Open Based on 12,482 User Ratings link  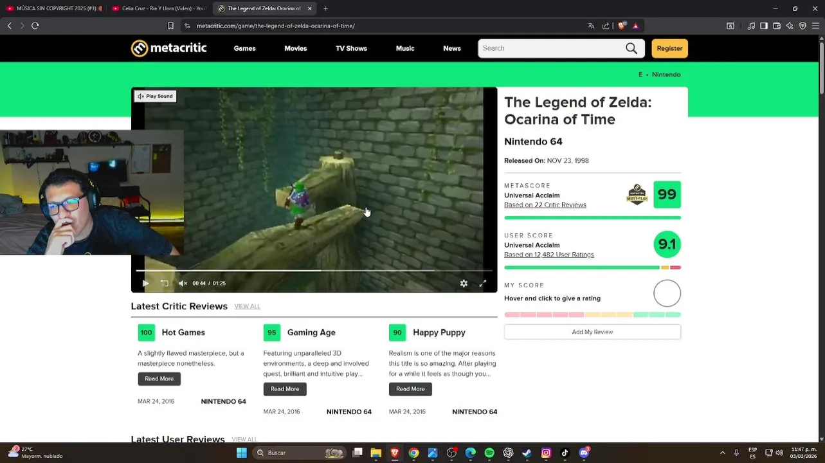click(x=549, y=255)
